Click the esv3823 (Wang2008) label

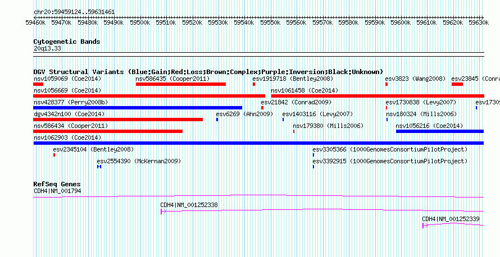point(415,79)
